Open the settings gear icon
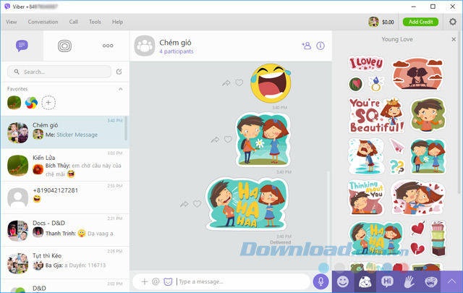The width and height of the screenshot is (463, 293). click(x=453, y=22)
